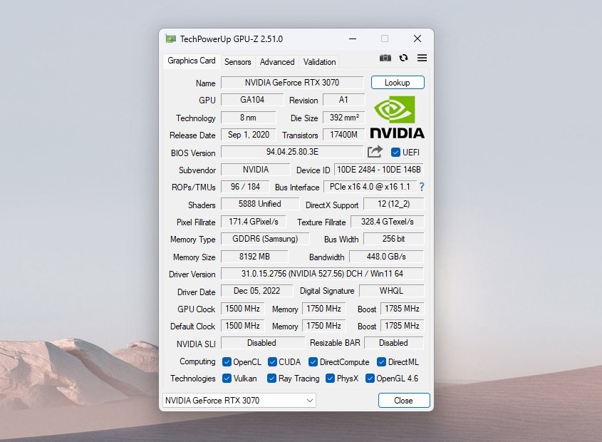Click the BIOS share/export arrow icon
This screenshot has width=602, height=442.
[x=375, y=152]
